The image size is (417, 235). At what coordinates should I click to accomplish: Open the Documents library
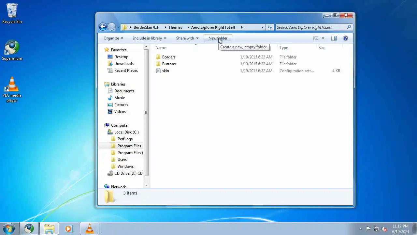coord(124,91)
